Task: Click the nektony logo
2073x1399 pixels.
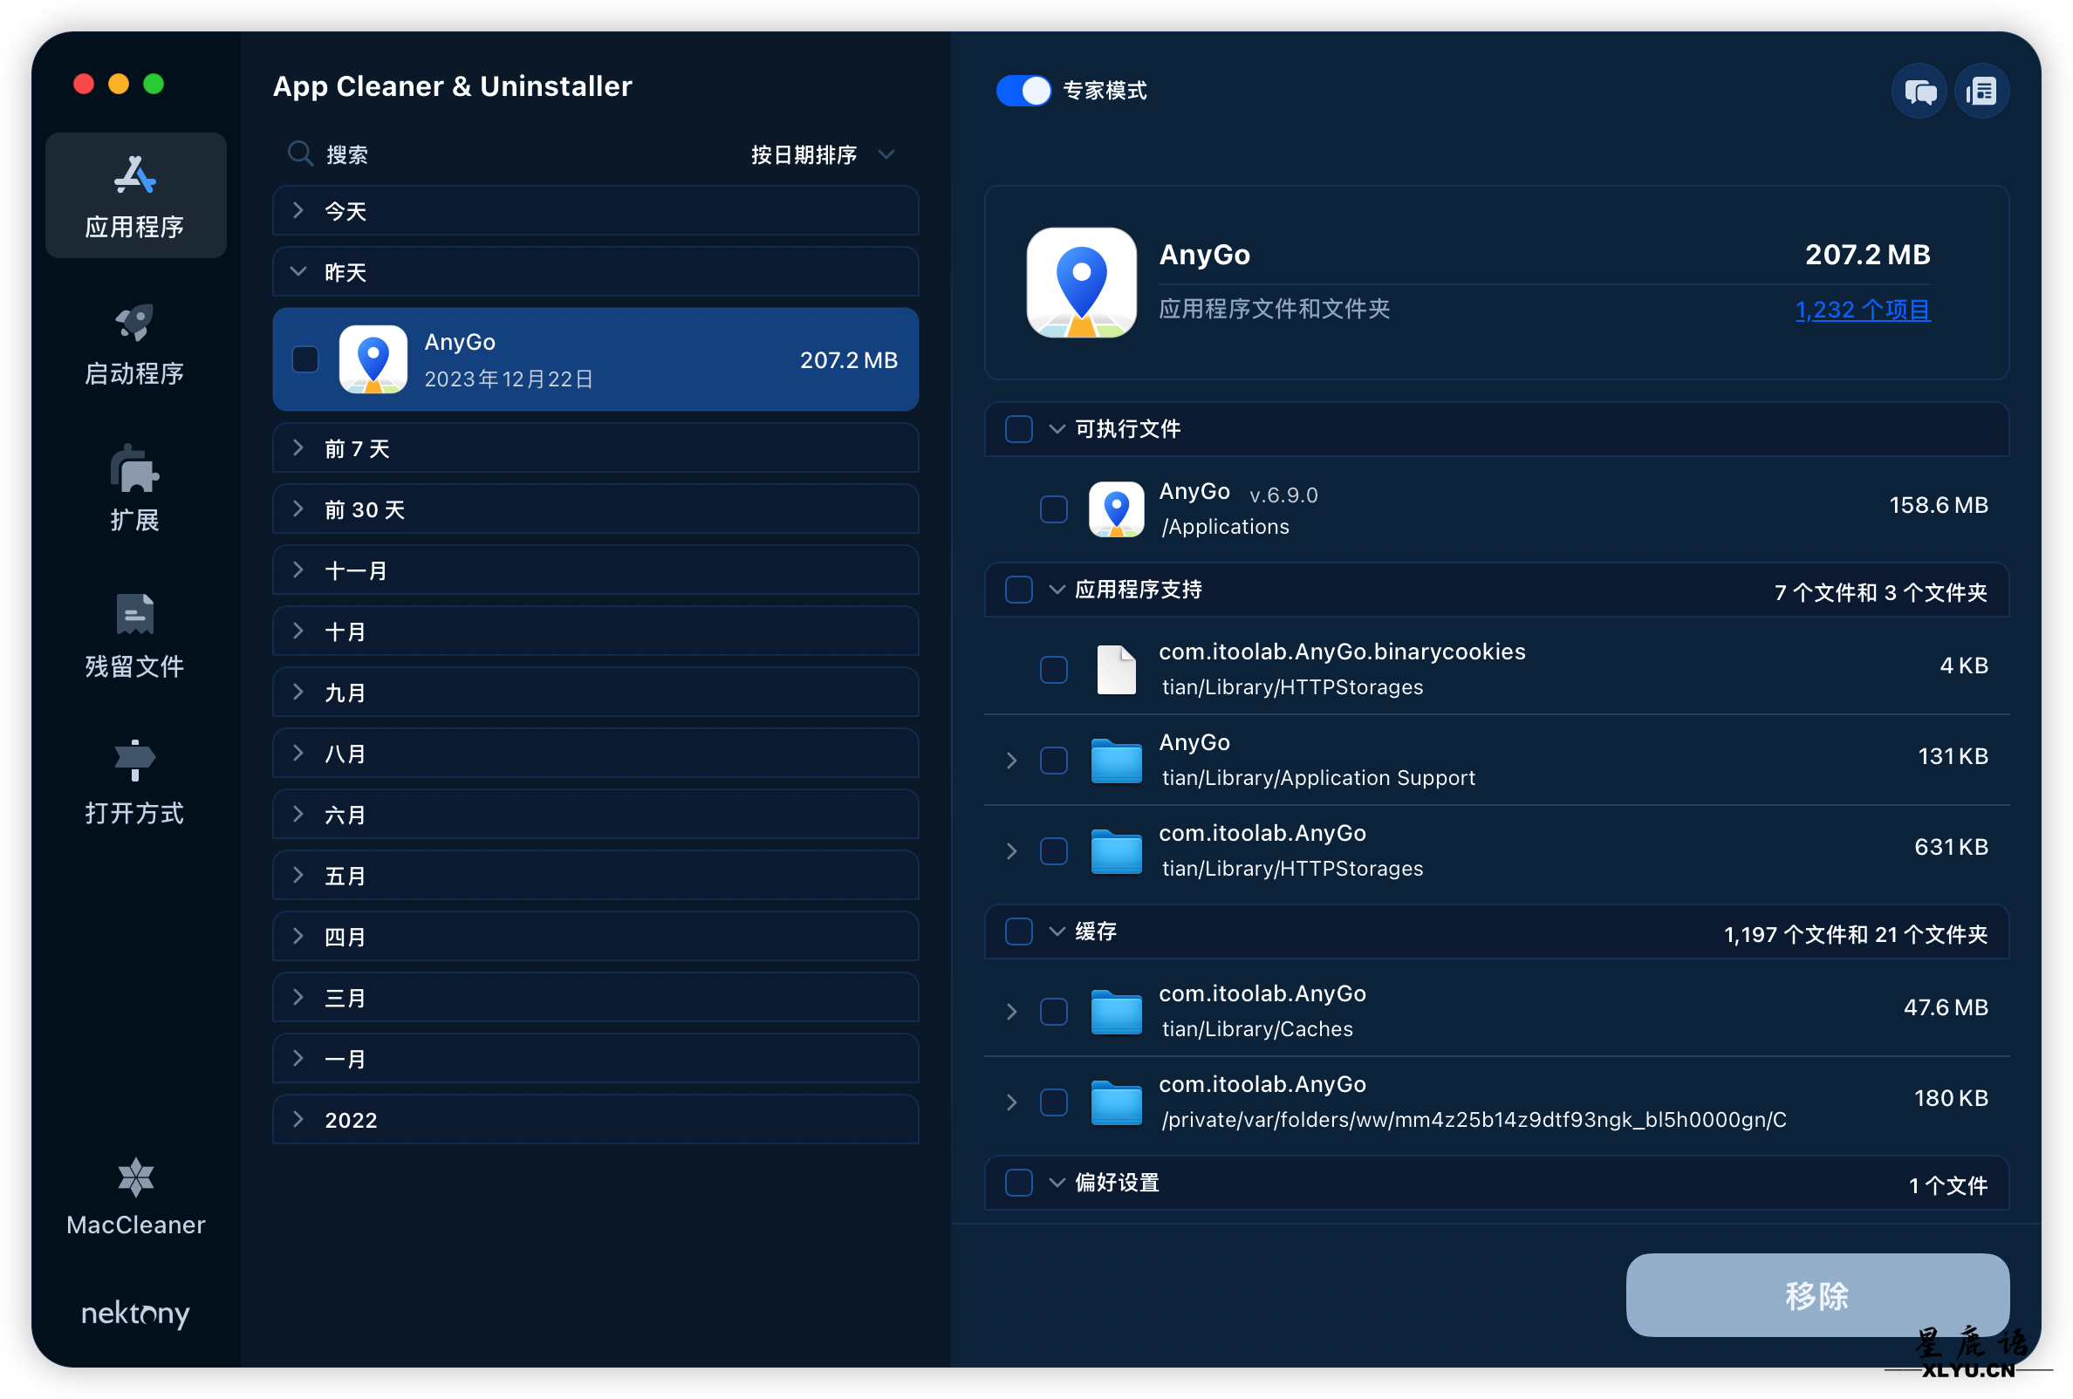Action: [135, 1313]
